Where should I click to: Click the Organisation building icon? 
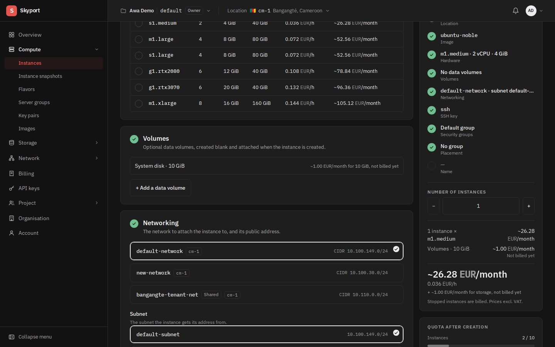(12, 218)
